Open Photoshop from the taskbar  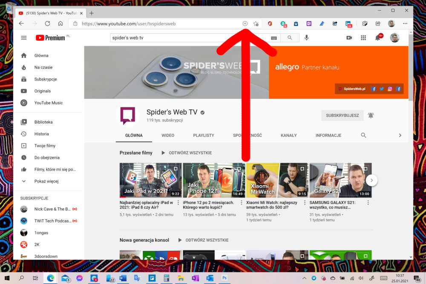(225, 278)
